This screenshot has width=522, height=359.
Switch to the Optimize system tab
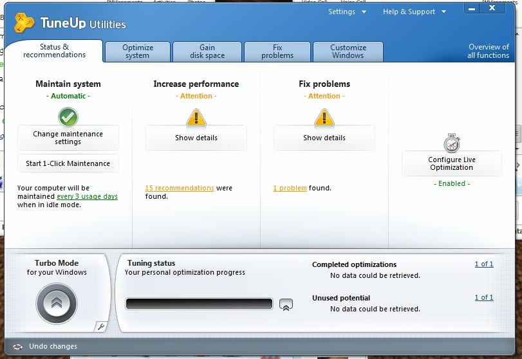click(x=138, y=51)
